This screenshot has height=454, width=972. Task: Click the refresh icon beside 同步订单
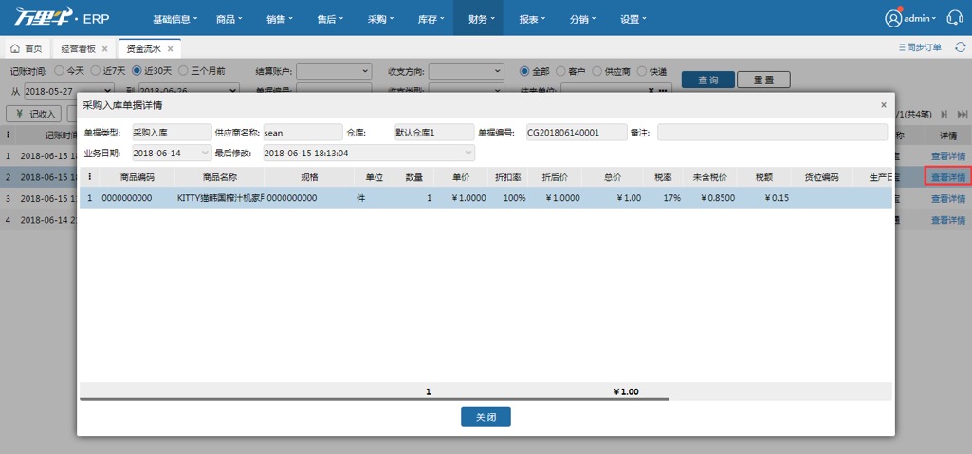[961, 47]
